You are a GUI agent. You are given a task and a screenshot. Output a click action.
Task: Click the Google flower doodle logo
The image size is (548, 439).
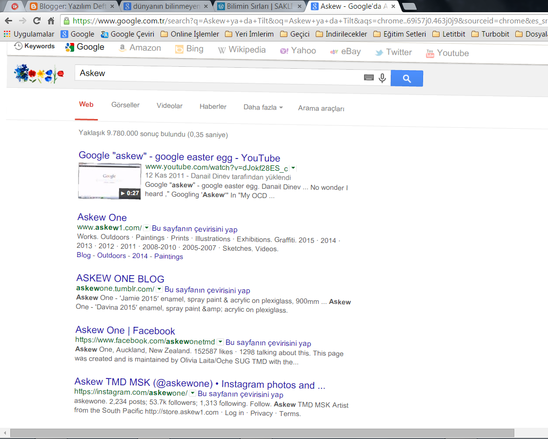[39, 74]
